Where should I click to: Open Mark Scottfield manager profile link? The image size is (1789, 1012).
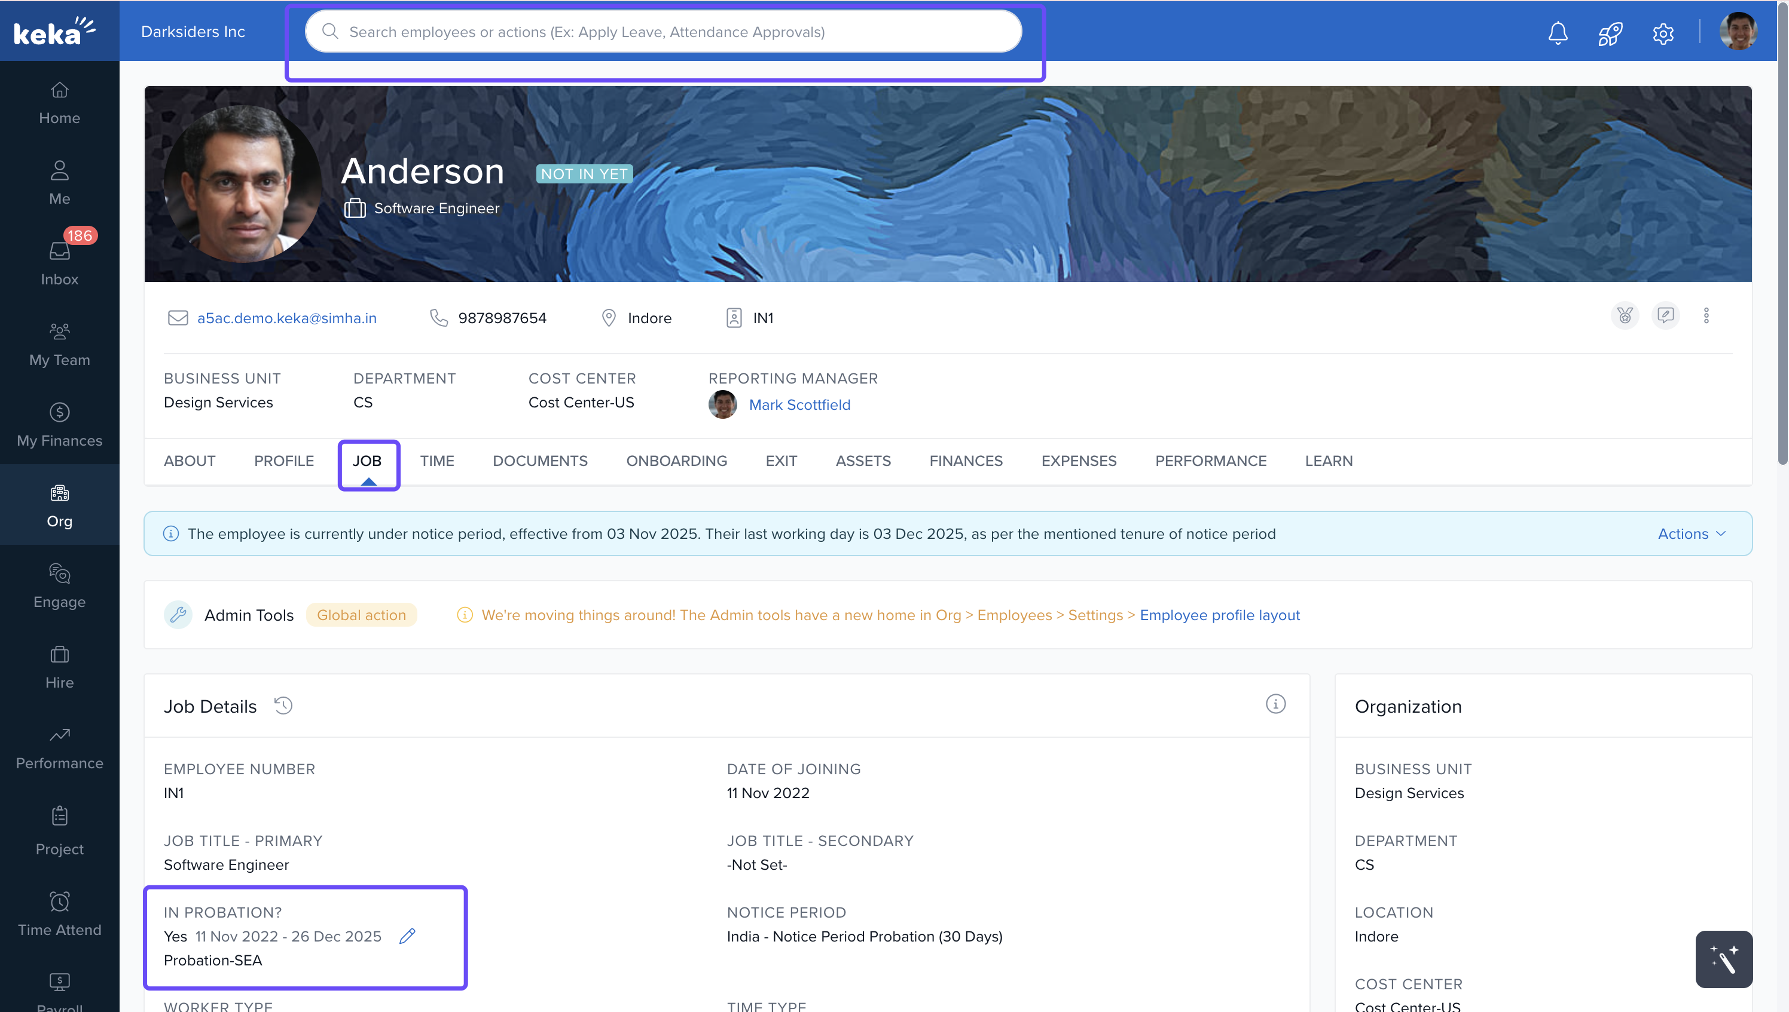coord(799,404)
